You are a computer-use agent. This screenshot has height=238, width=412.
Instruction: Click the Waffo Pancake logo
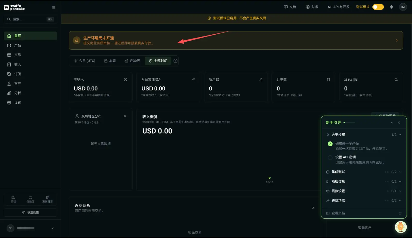pos(14,7)
